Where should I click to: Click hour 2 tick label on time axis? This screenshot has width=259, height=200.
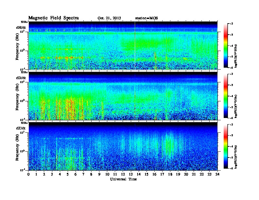click(x=44, y=174)
